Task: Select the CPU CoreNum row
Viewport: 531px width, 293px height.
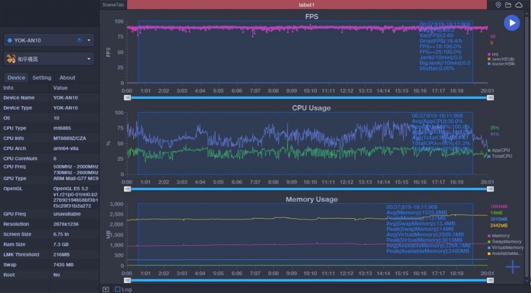Action: [49, 158]
